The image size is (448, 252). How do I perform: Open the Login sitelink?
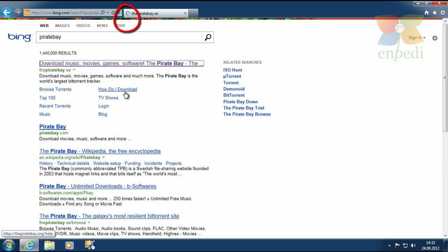(x=104, y=106)
